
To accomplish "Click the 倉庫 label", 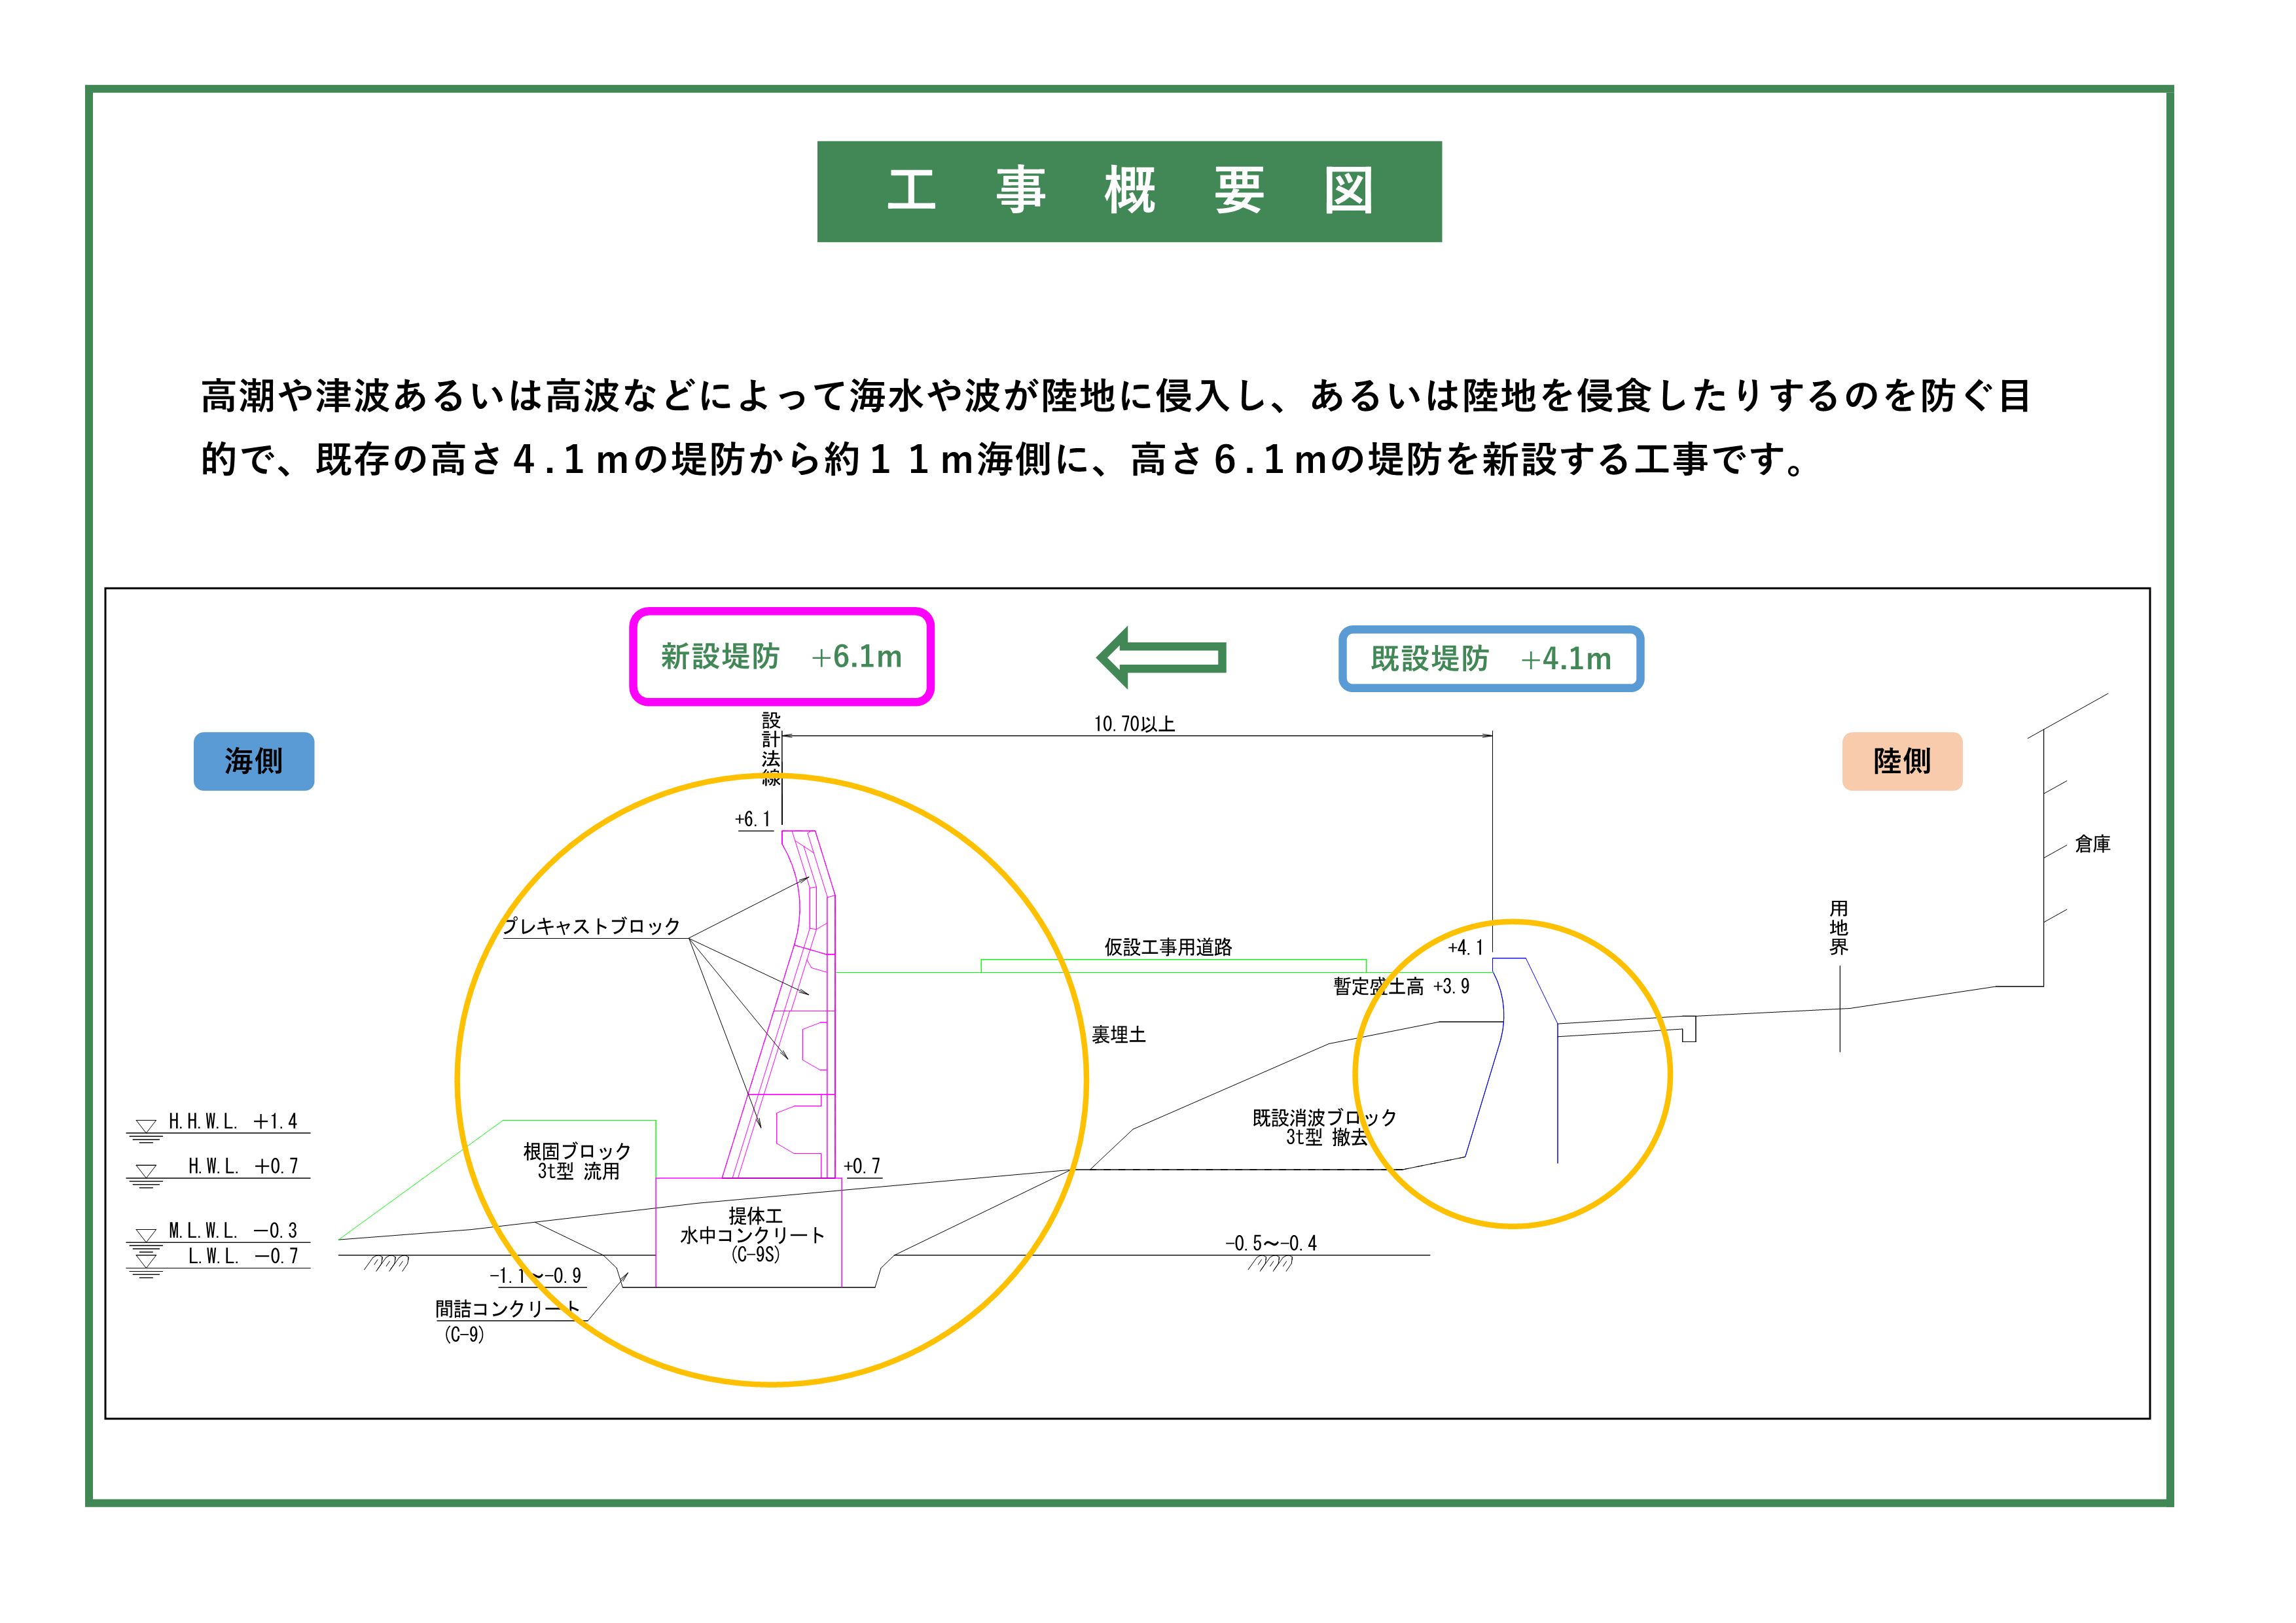I will click(2092, 845).
